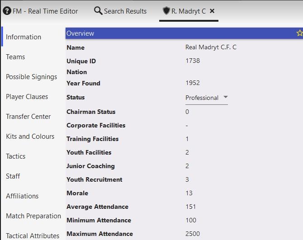Open the Teams section
303x240 pixels.
click(15, 57)
